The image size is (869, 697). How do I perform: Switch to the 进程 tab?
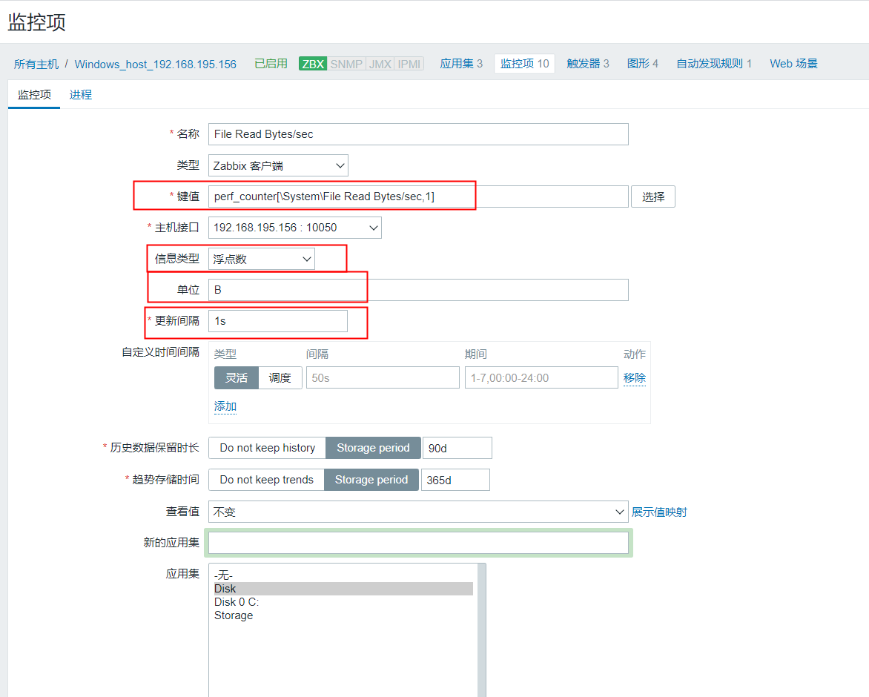(x=81, y=95)
